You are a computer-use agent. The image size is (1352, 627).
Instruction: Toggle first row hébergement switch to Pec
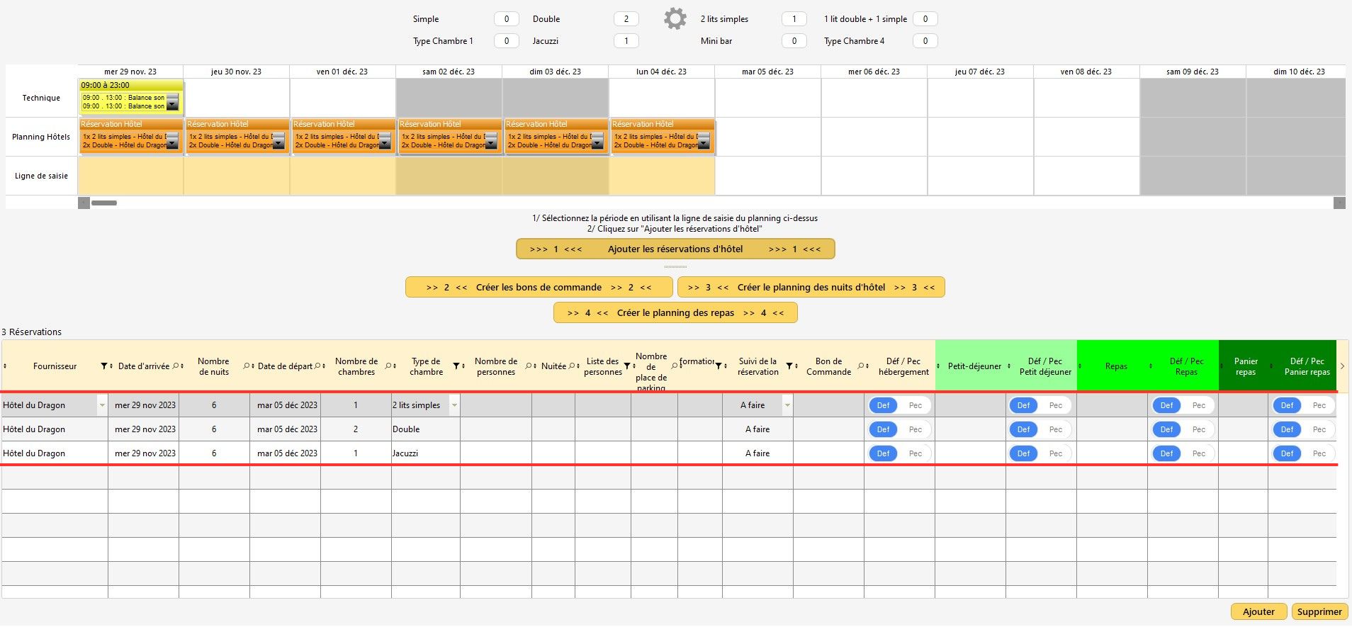(915, 405)
